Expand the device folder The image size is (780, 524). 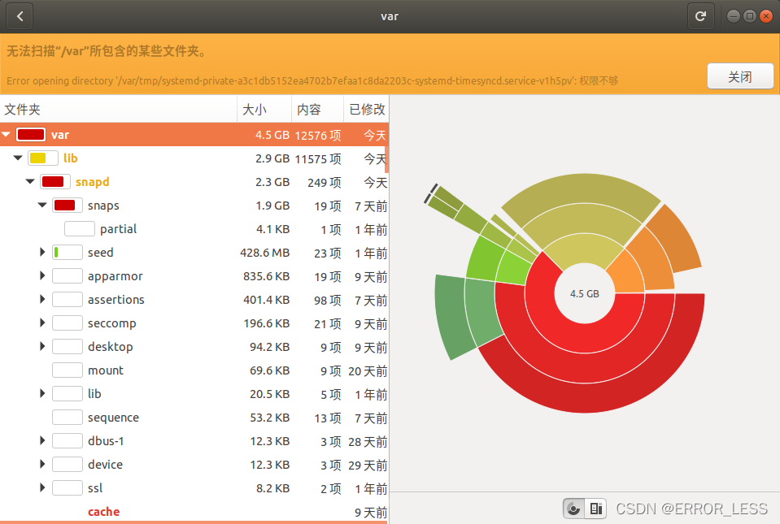(42, 464)
